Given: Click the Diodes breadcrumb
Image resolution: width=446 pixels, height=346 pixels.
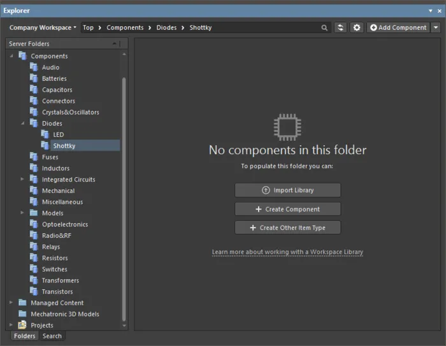Looking at the screenshot, I should (x=166, y=27).
